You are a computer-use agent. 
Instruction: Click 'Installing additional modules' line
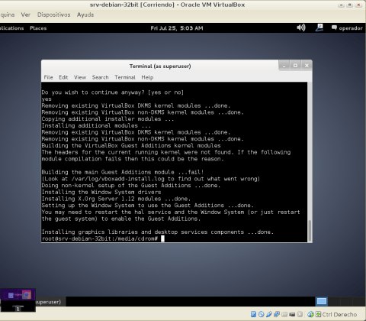pos(96,125)
